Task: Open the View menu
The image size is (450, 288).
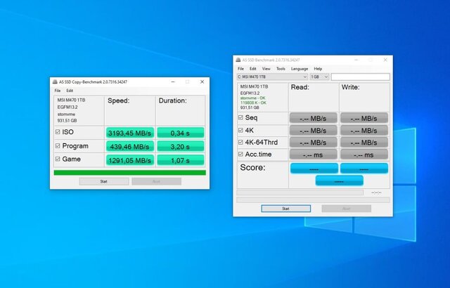Action: tap(266, 69)
